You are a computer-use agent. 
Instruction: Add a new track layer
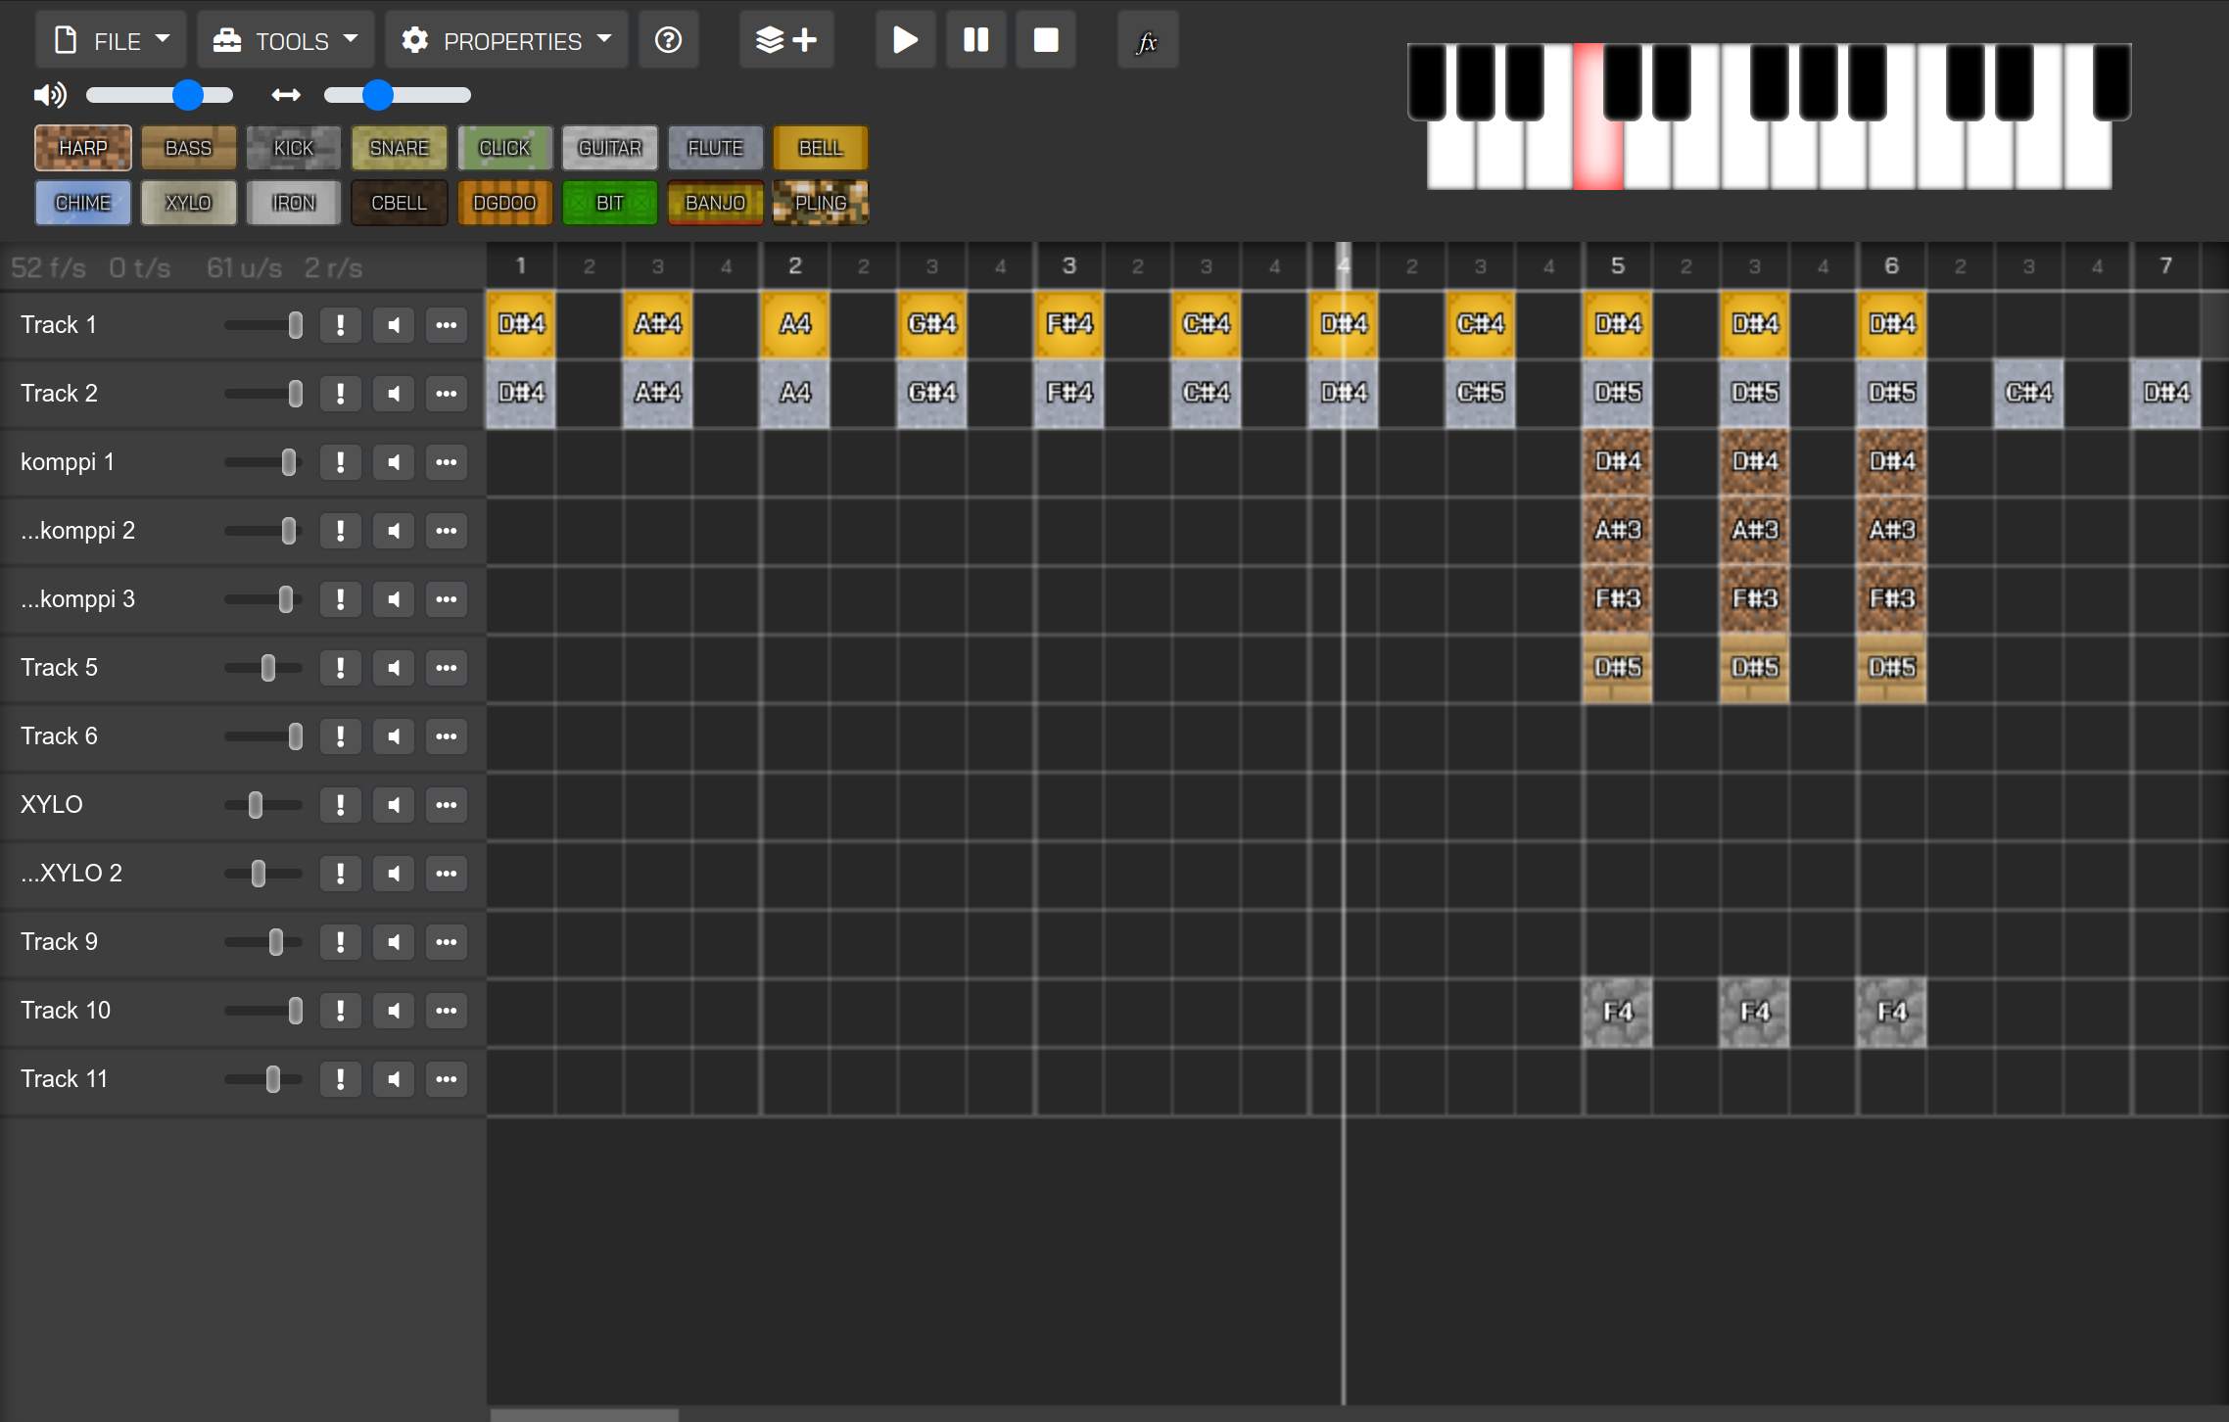[786, 40]
